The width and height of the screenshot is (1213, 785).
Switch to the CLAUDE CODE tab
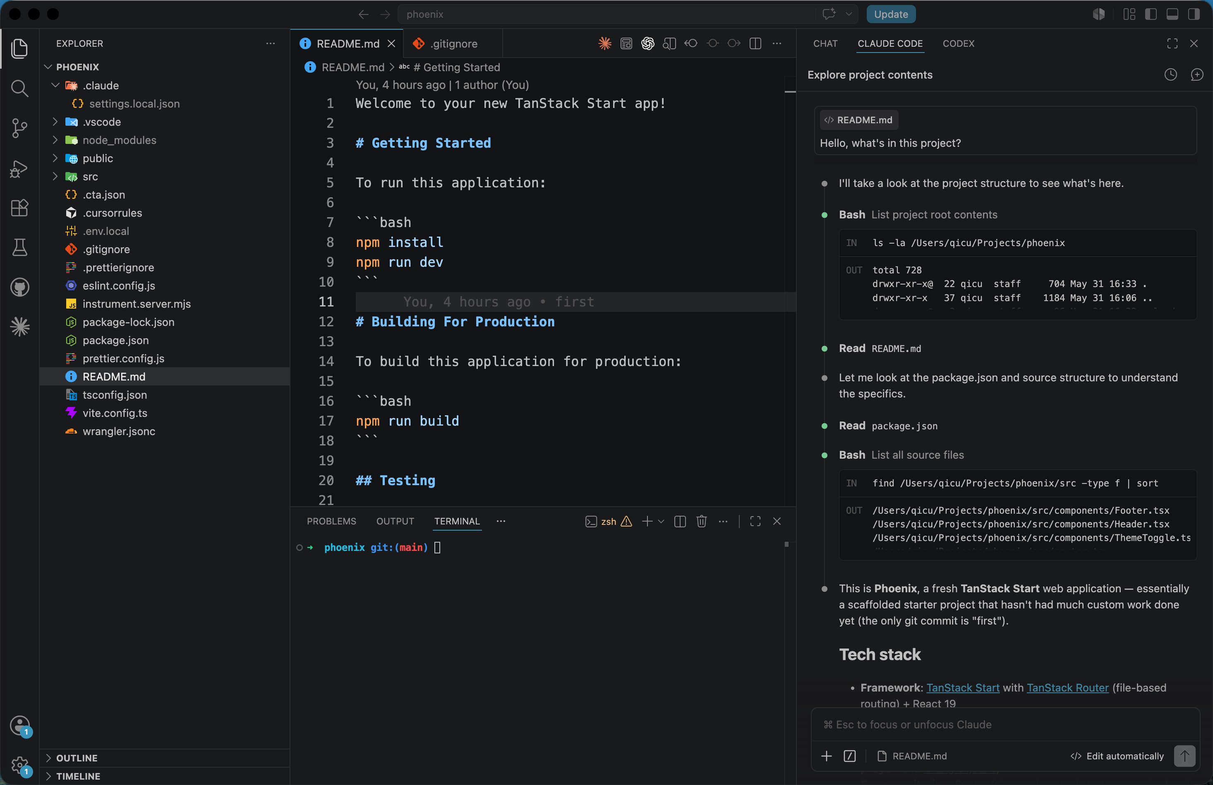pyautogui.click(x=890, y=44)
